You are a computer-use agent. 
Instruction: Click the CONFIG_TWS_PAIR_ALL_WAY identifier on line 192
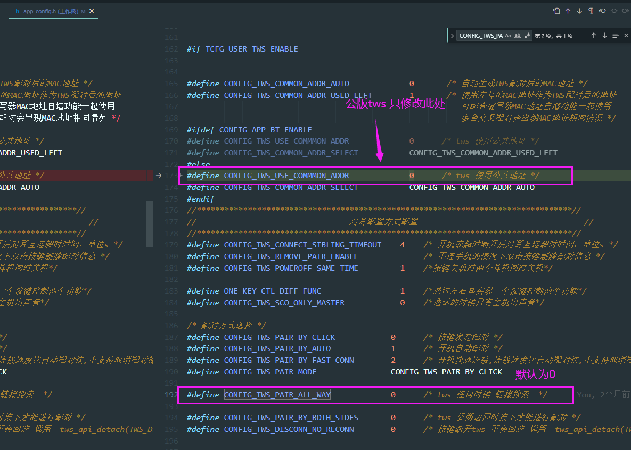(x=277, y=395)
